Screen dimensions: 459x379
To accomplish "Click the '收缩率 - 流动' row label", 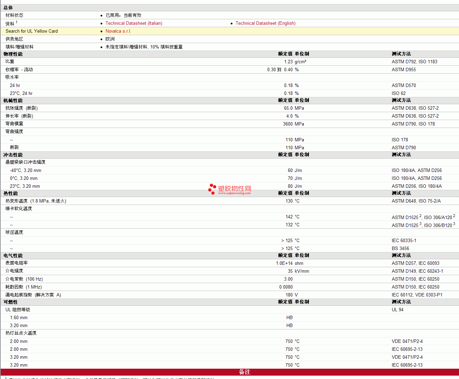I will pos(19,70).
